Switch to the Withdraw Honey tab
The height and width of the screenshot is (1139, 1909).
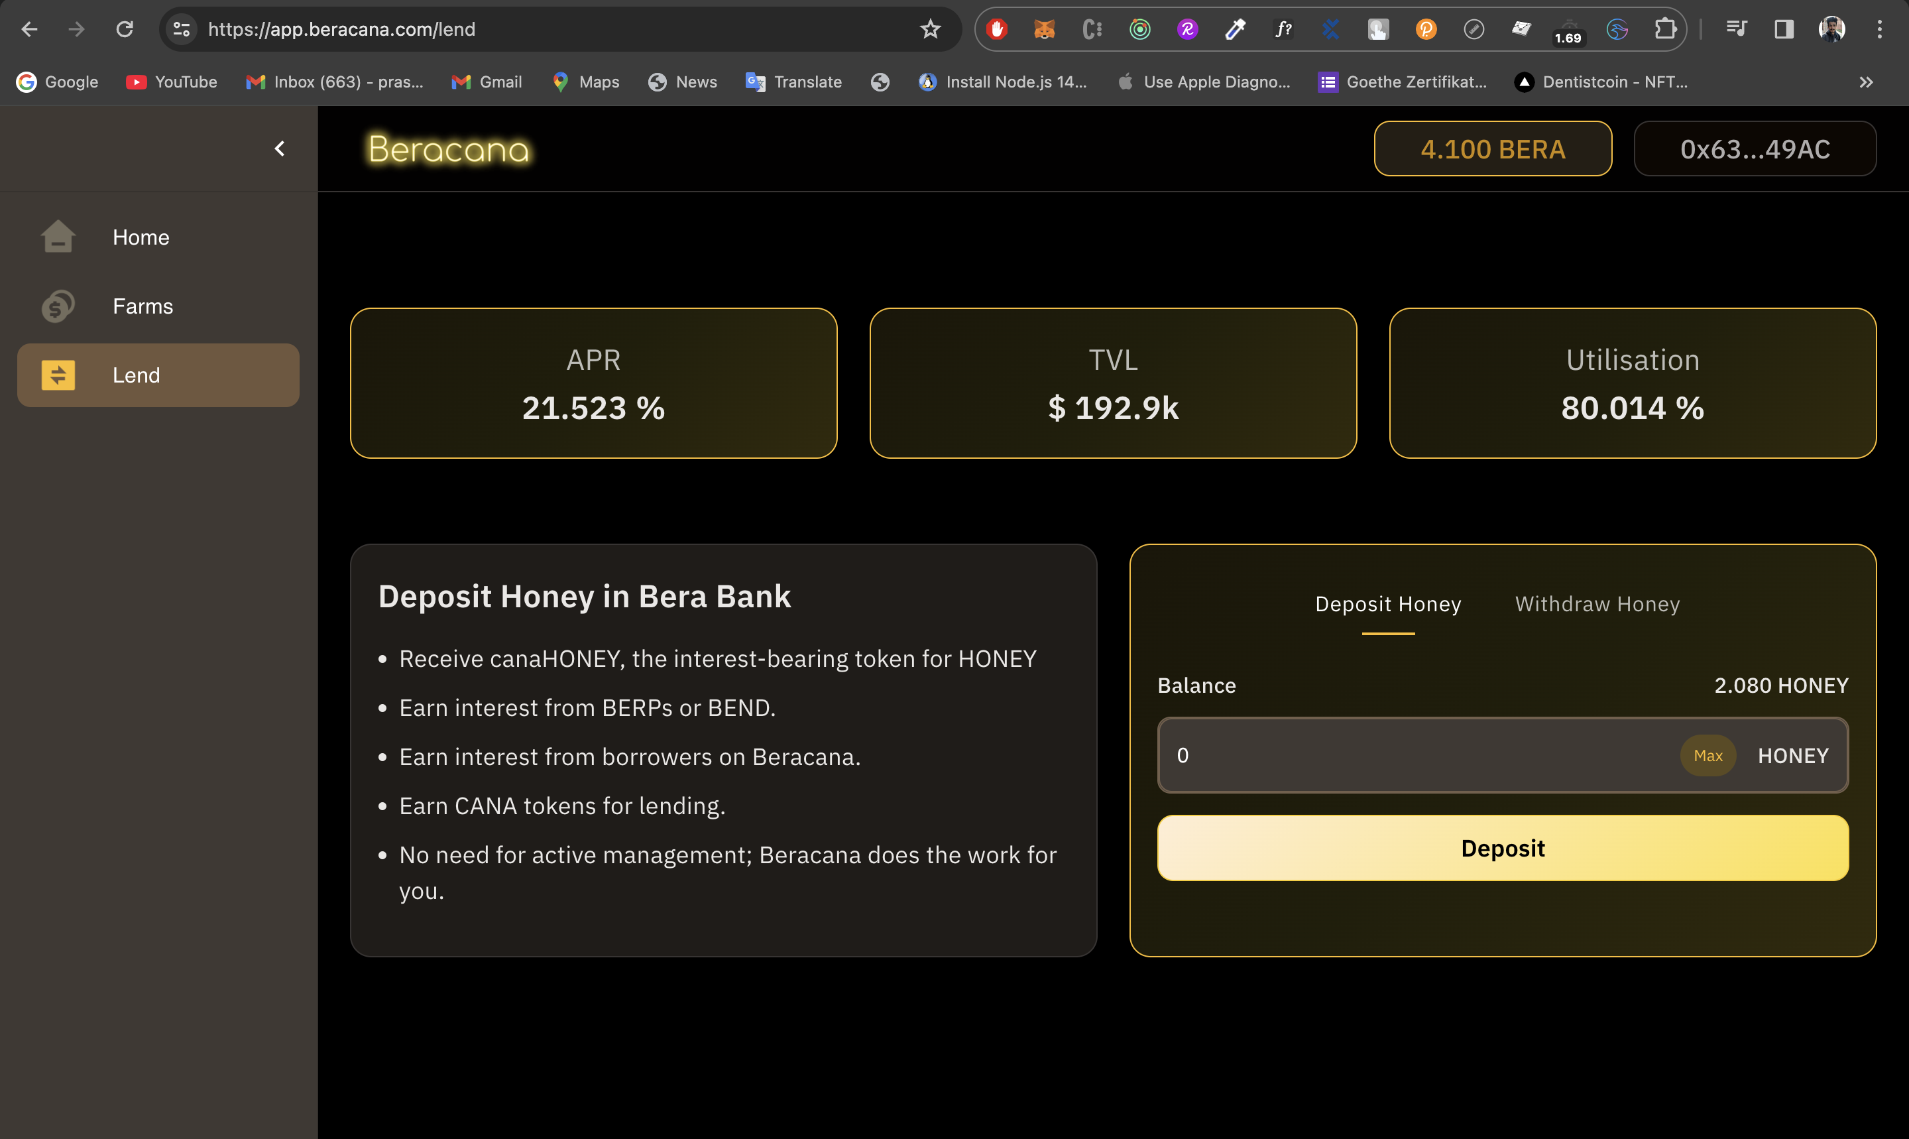[1597, 604]
